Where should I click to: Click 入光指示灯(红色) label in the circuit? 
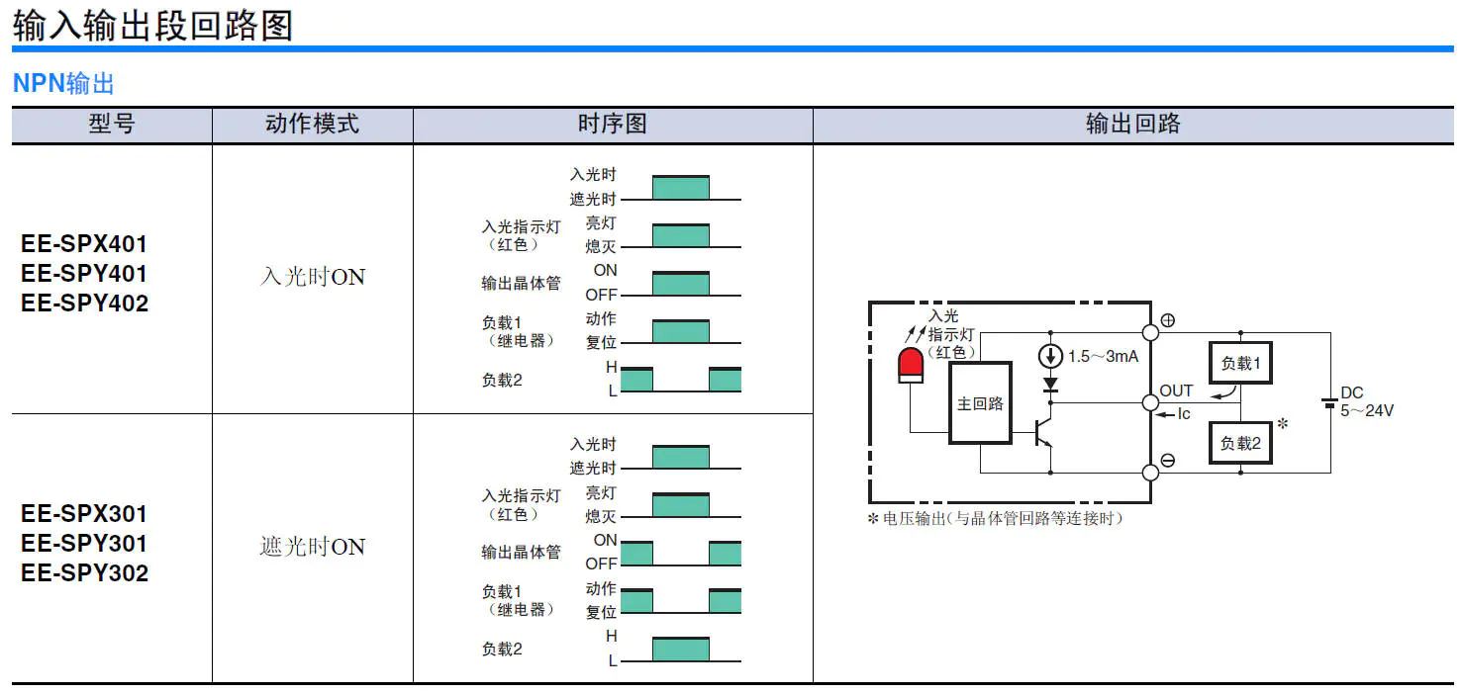click(952, 333)
